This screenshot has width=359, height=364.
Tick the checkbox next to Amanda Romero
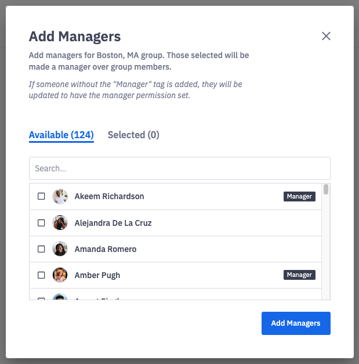coord(41,249)
